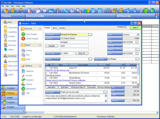Open Payments icon under Options
The height and width of the screenshot is (119, 160).
tap(23, 80)
